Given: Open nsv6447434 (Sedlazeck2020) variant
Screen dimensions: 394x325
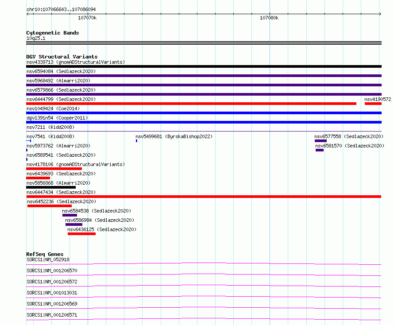Looking at the screenshot, I should 61,192.
